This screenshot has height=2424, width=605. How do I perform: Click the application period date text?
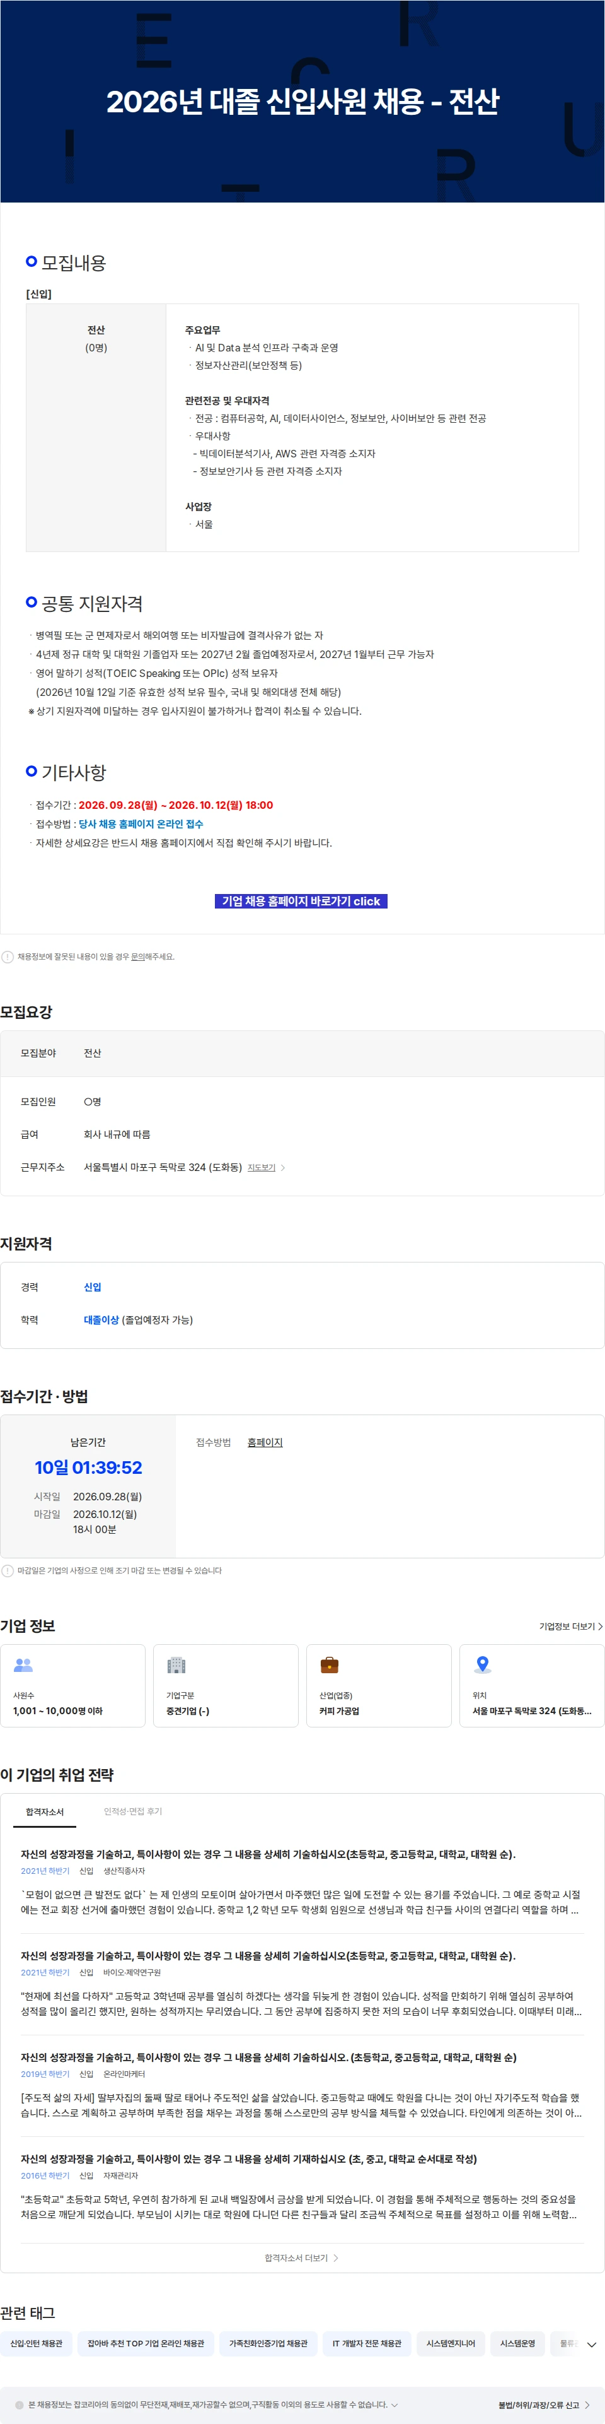176,804
